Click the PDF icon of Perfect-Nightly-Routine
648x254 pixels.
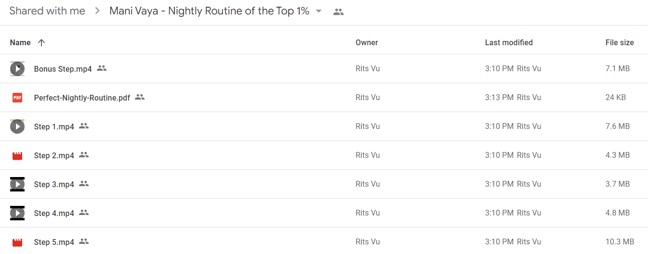(17, 98)
